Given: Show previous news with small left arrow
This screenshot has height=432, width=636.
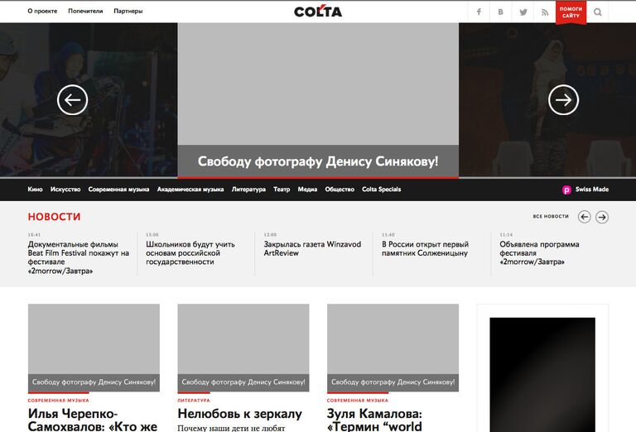Looking at the screenshot, I should [x=584, y=217].
